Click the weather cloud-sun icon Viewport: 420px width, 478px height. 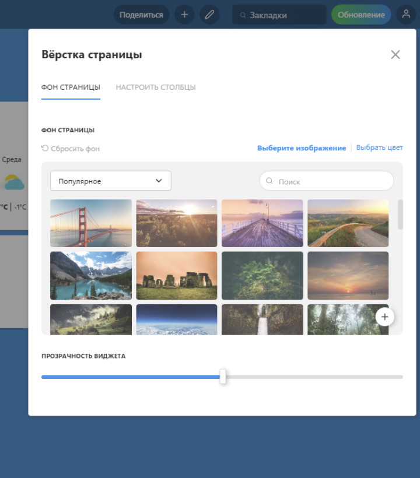(x=14, y=183)
